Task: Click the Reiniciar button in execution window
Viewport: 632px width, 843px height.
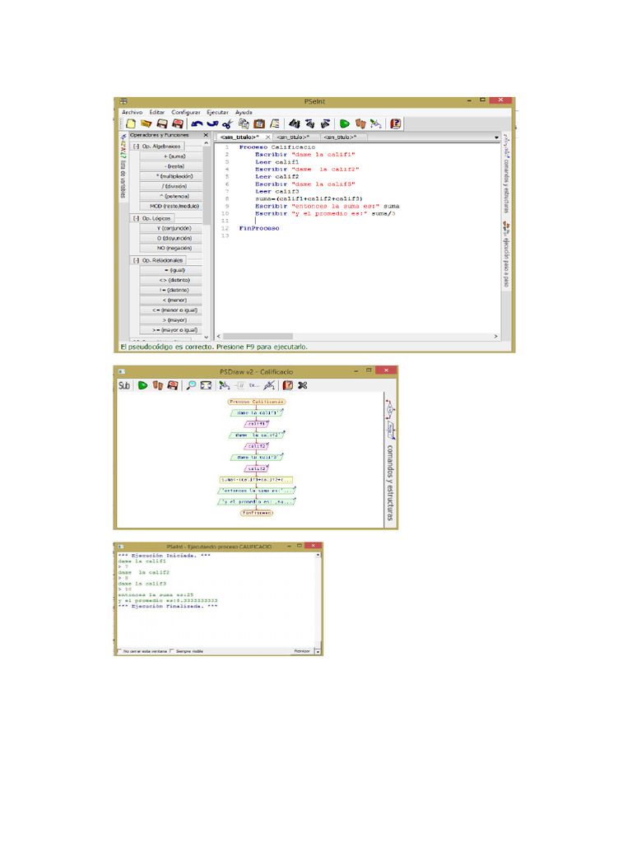Action: (x=301, y=650)
